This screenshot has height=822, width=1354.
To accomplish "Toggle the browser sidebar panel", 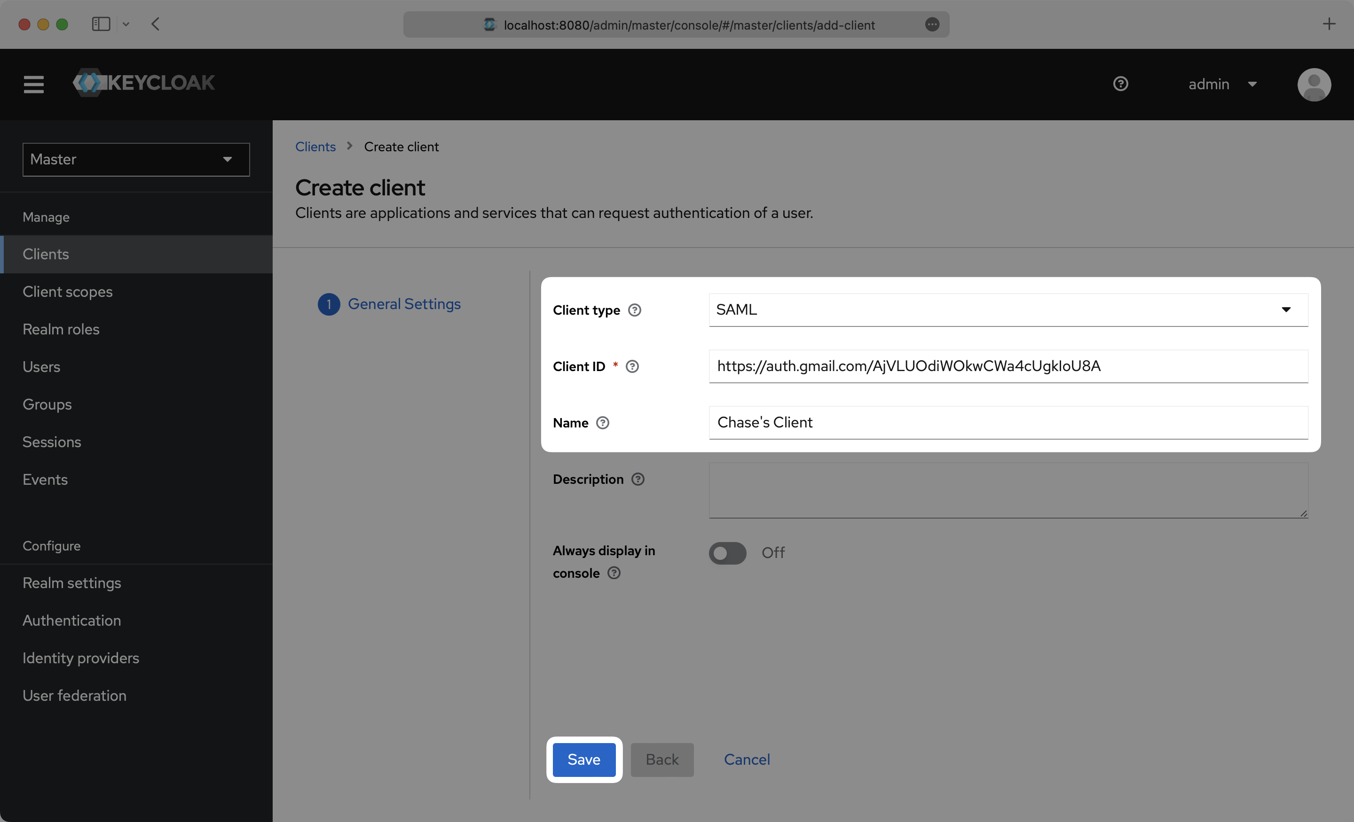I will pyautogui.click(x=101, y=24).
